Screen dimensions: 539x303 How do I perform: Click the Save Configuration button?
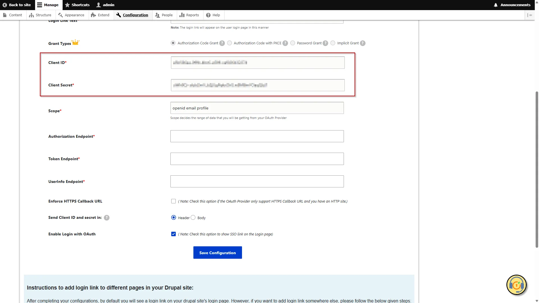pos(218,252)
